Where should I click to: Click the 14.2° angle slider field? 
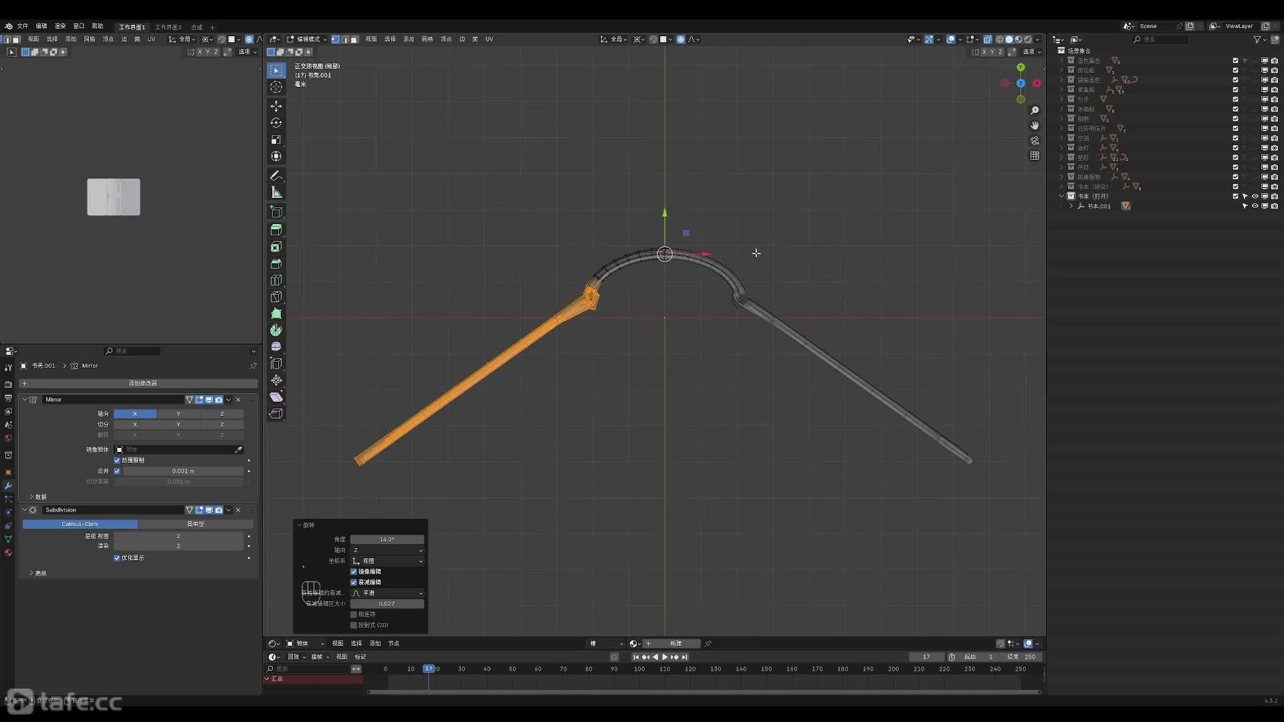coord(387,539)
